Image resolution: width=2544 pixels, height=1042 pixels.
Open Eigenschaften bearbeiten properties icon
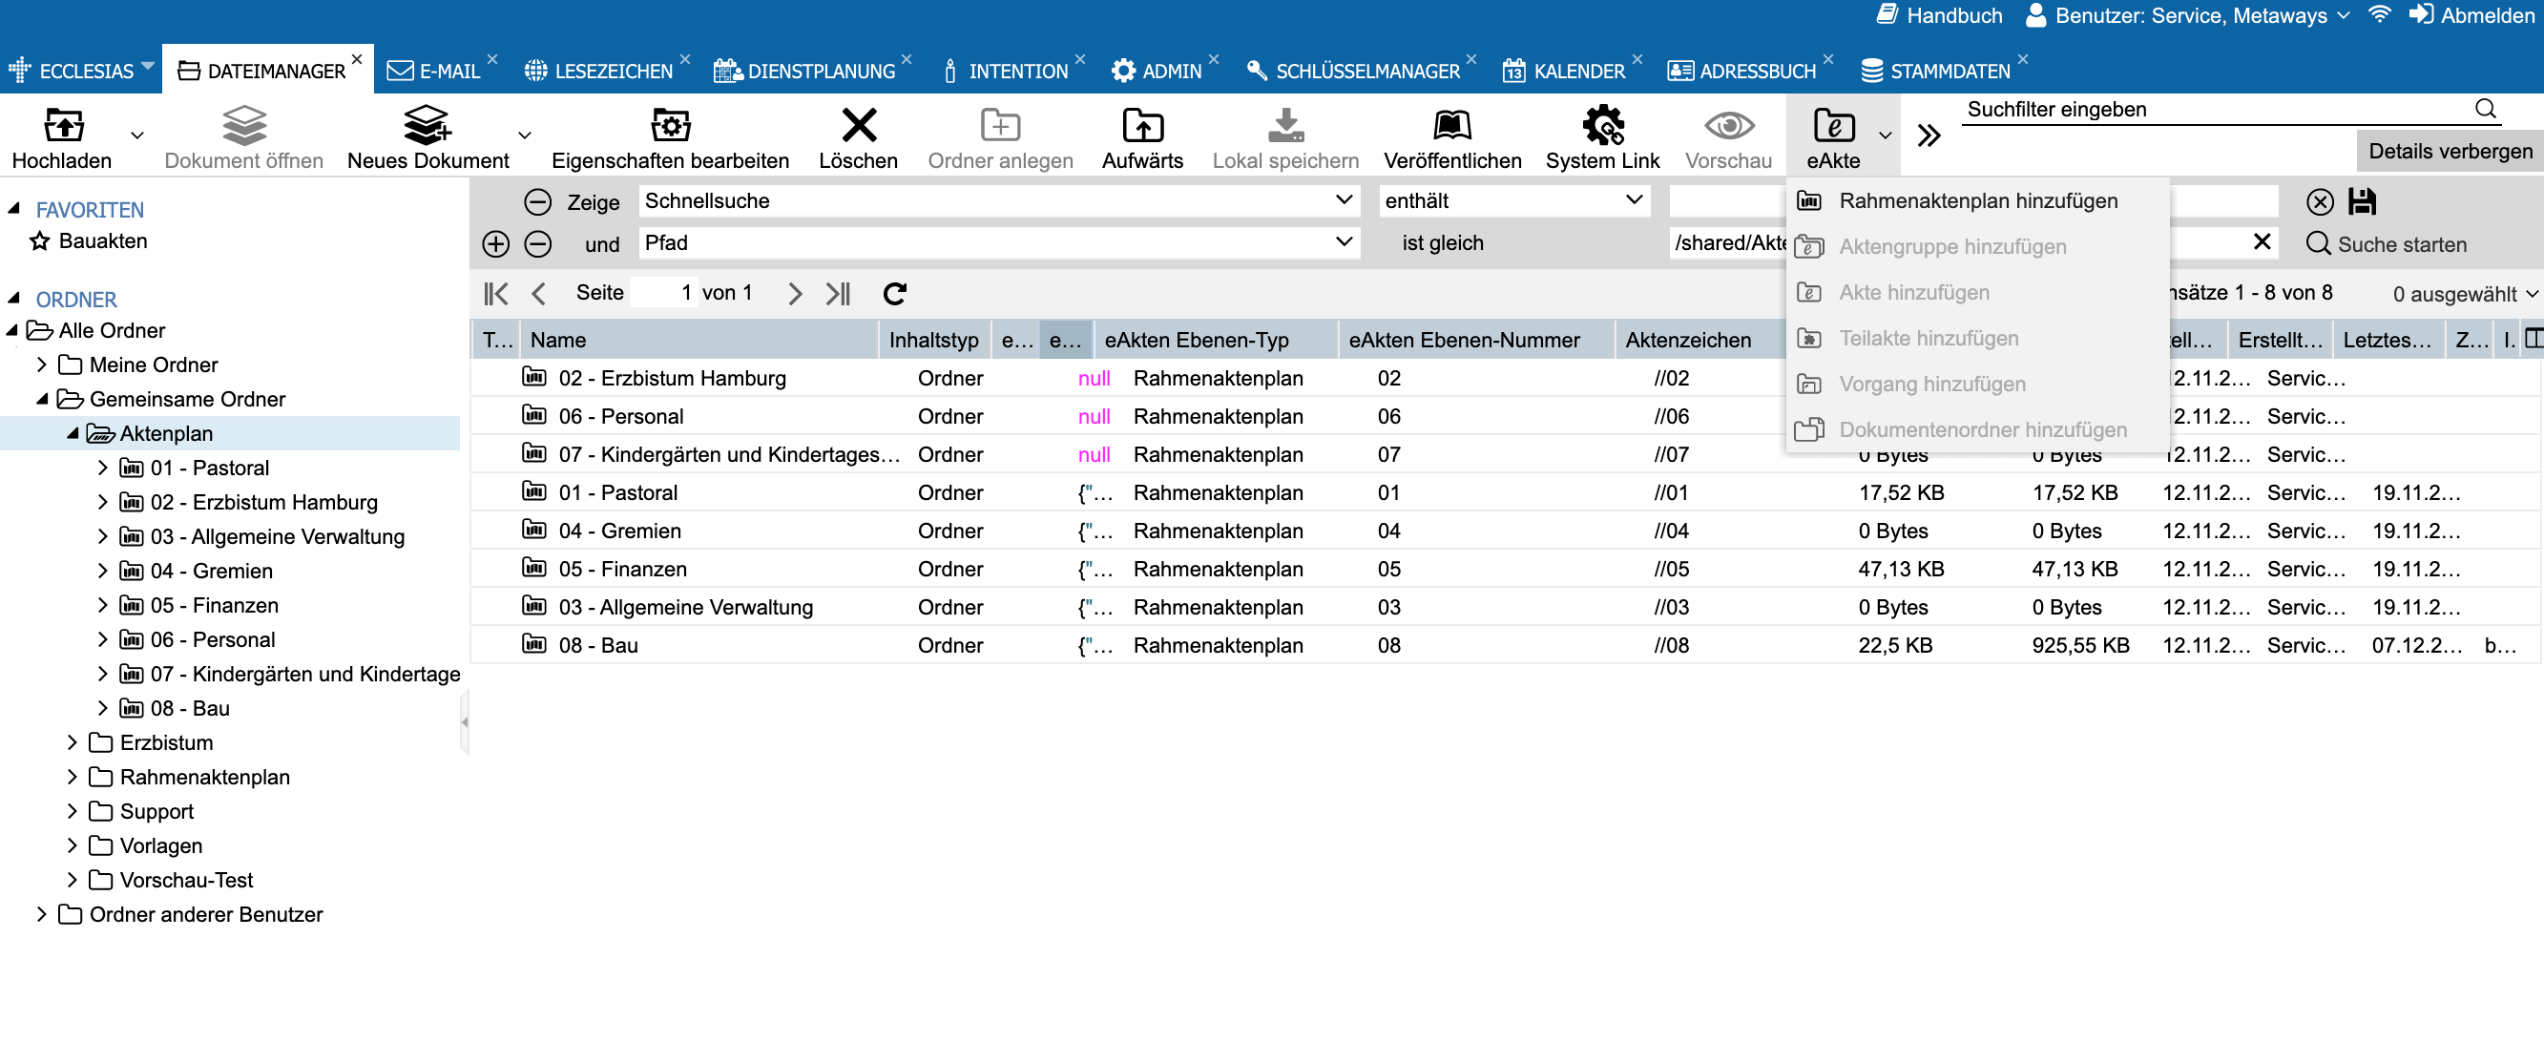671,126
